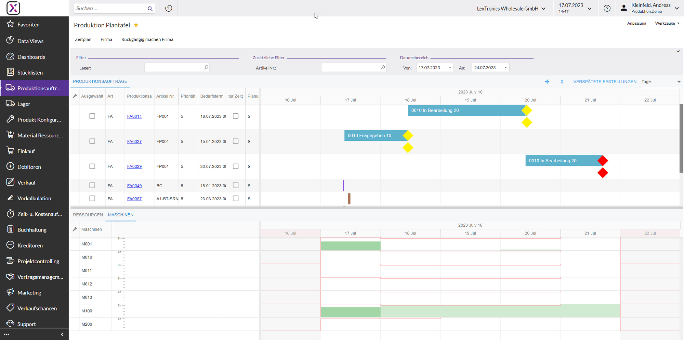The width and height of the screenshot is (684, 340).
Task: Open the Zeitplan menu
Action: (83, 39)
